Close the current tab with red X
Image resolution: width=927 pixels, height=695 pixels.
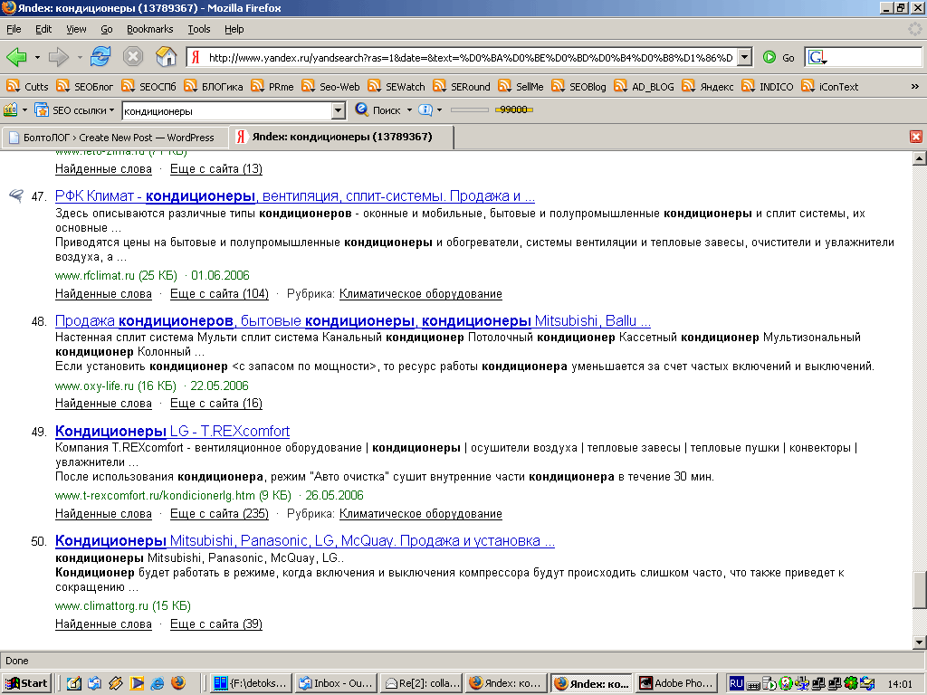916,137
